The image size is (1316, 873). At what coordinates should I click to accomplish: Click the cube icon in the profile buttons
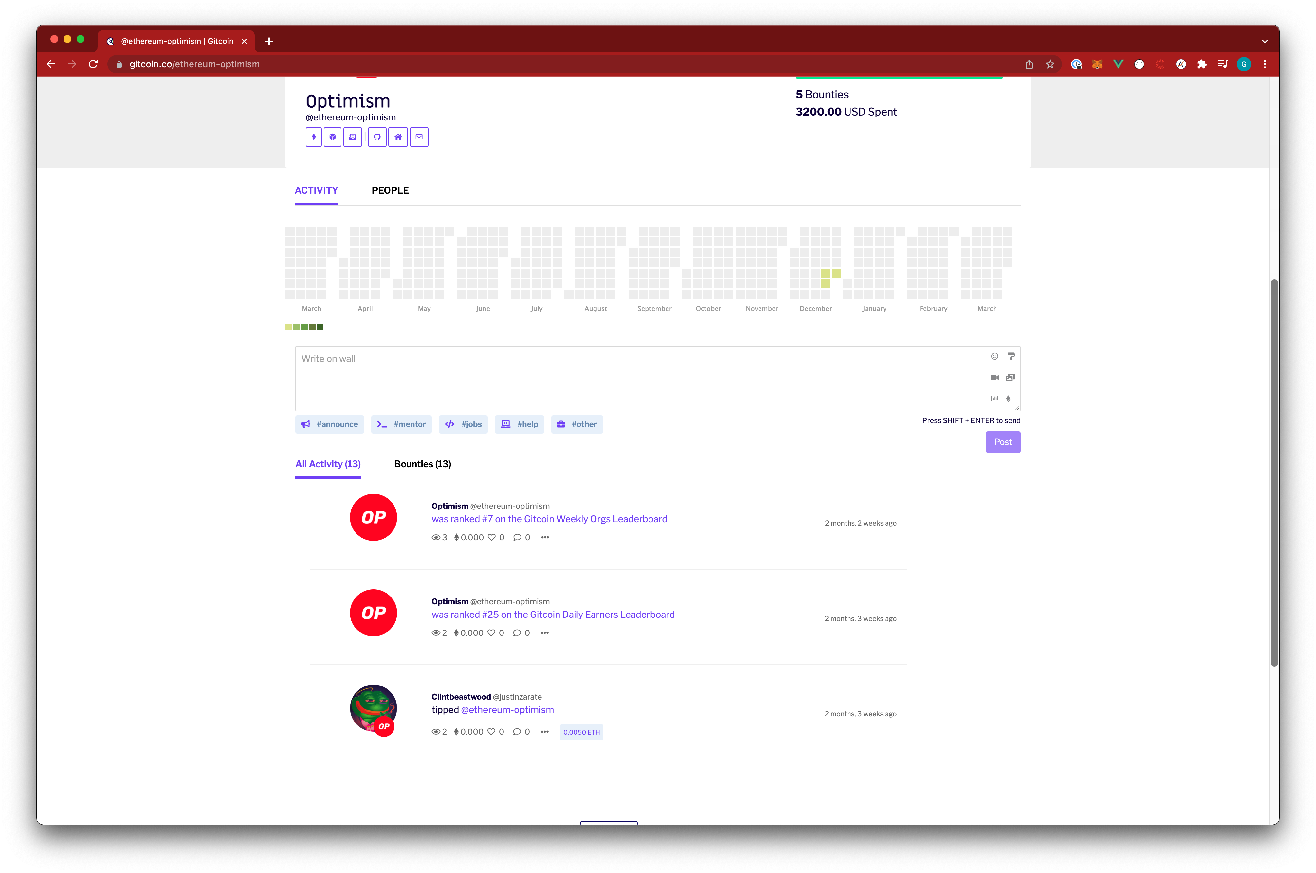point(333,137)
